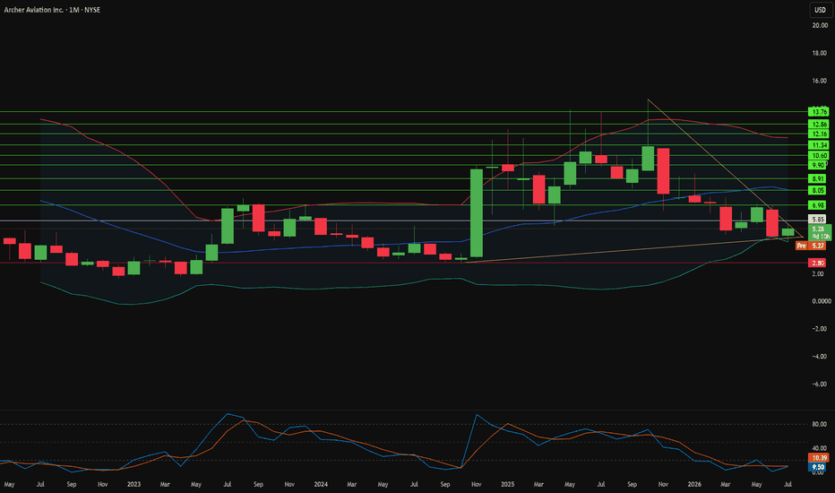Click the blue 9.50 indicator value label
Screen dimensions: 835x493
[817, 467]
